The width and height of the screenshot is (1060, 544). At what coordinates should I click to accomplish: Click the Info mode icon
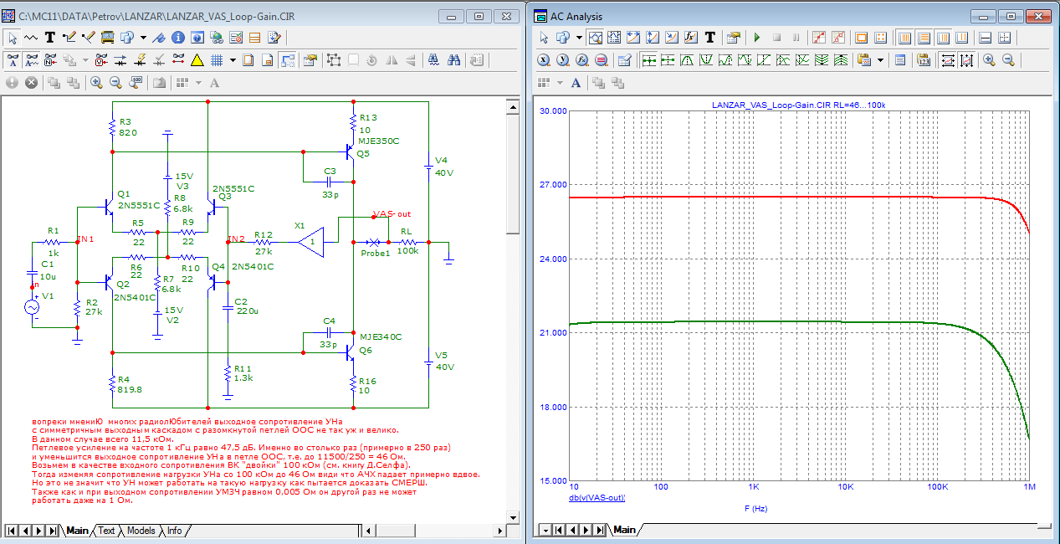[177, 37]
